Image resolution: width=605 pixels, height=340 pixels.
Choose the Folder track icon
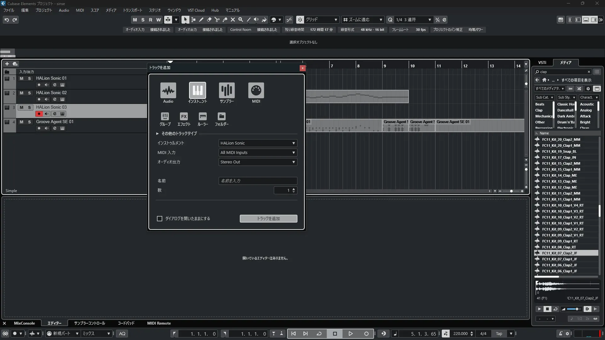click(x=222, y=116)
